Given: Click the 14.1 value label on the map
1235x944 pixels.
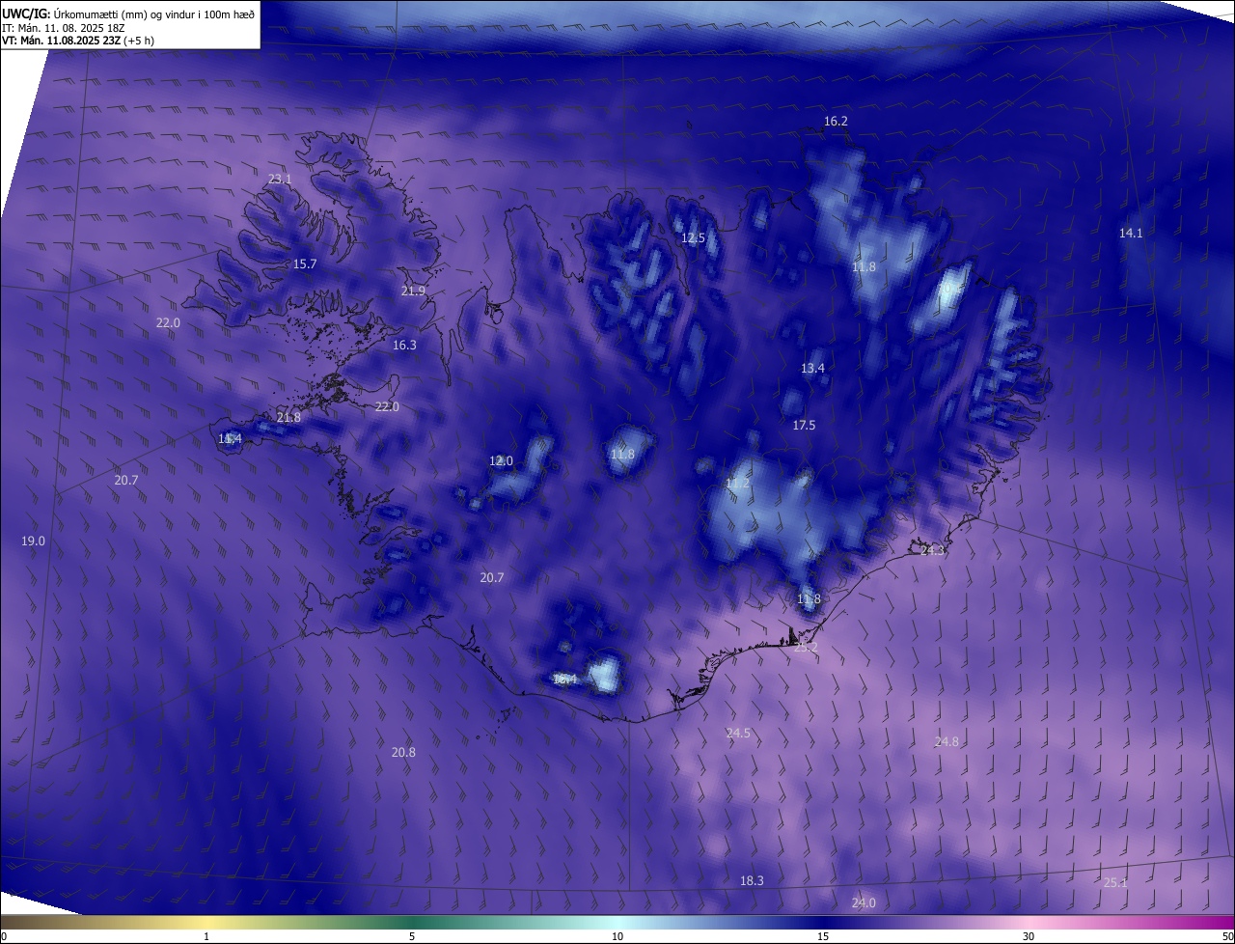Looking at the screenshot, I should (x=1131, y=234).
